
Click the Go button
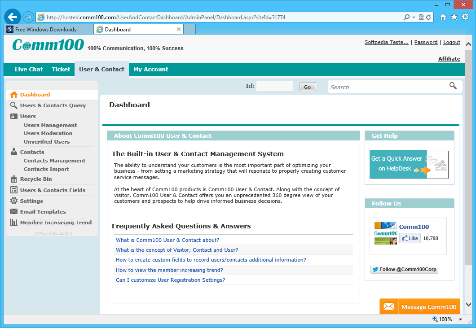[x=308, y=87]
